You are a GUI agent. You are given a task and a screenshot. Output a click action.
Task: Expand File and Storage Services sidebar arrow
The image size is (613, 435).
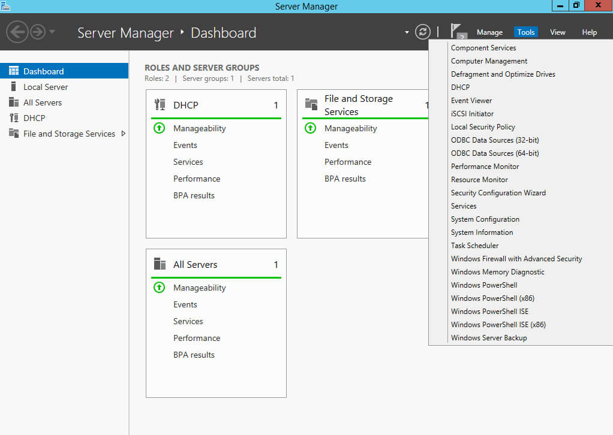point(124,134)
